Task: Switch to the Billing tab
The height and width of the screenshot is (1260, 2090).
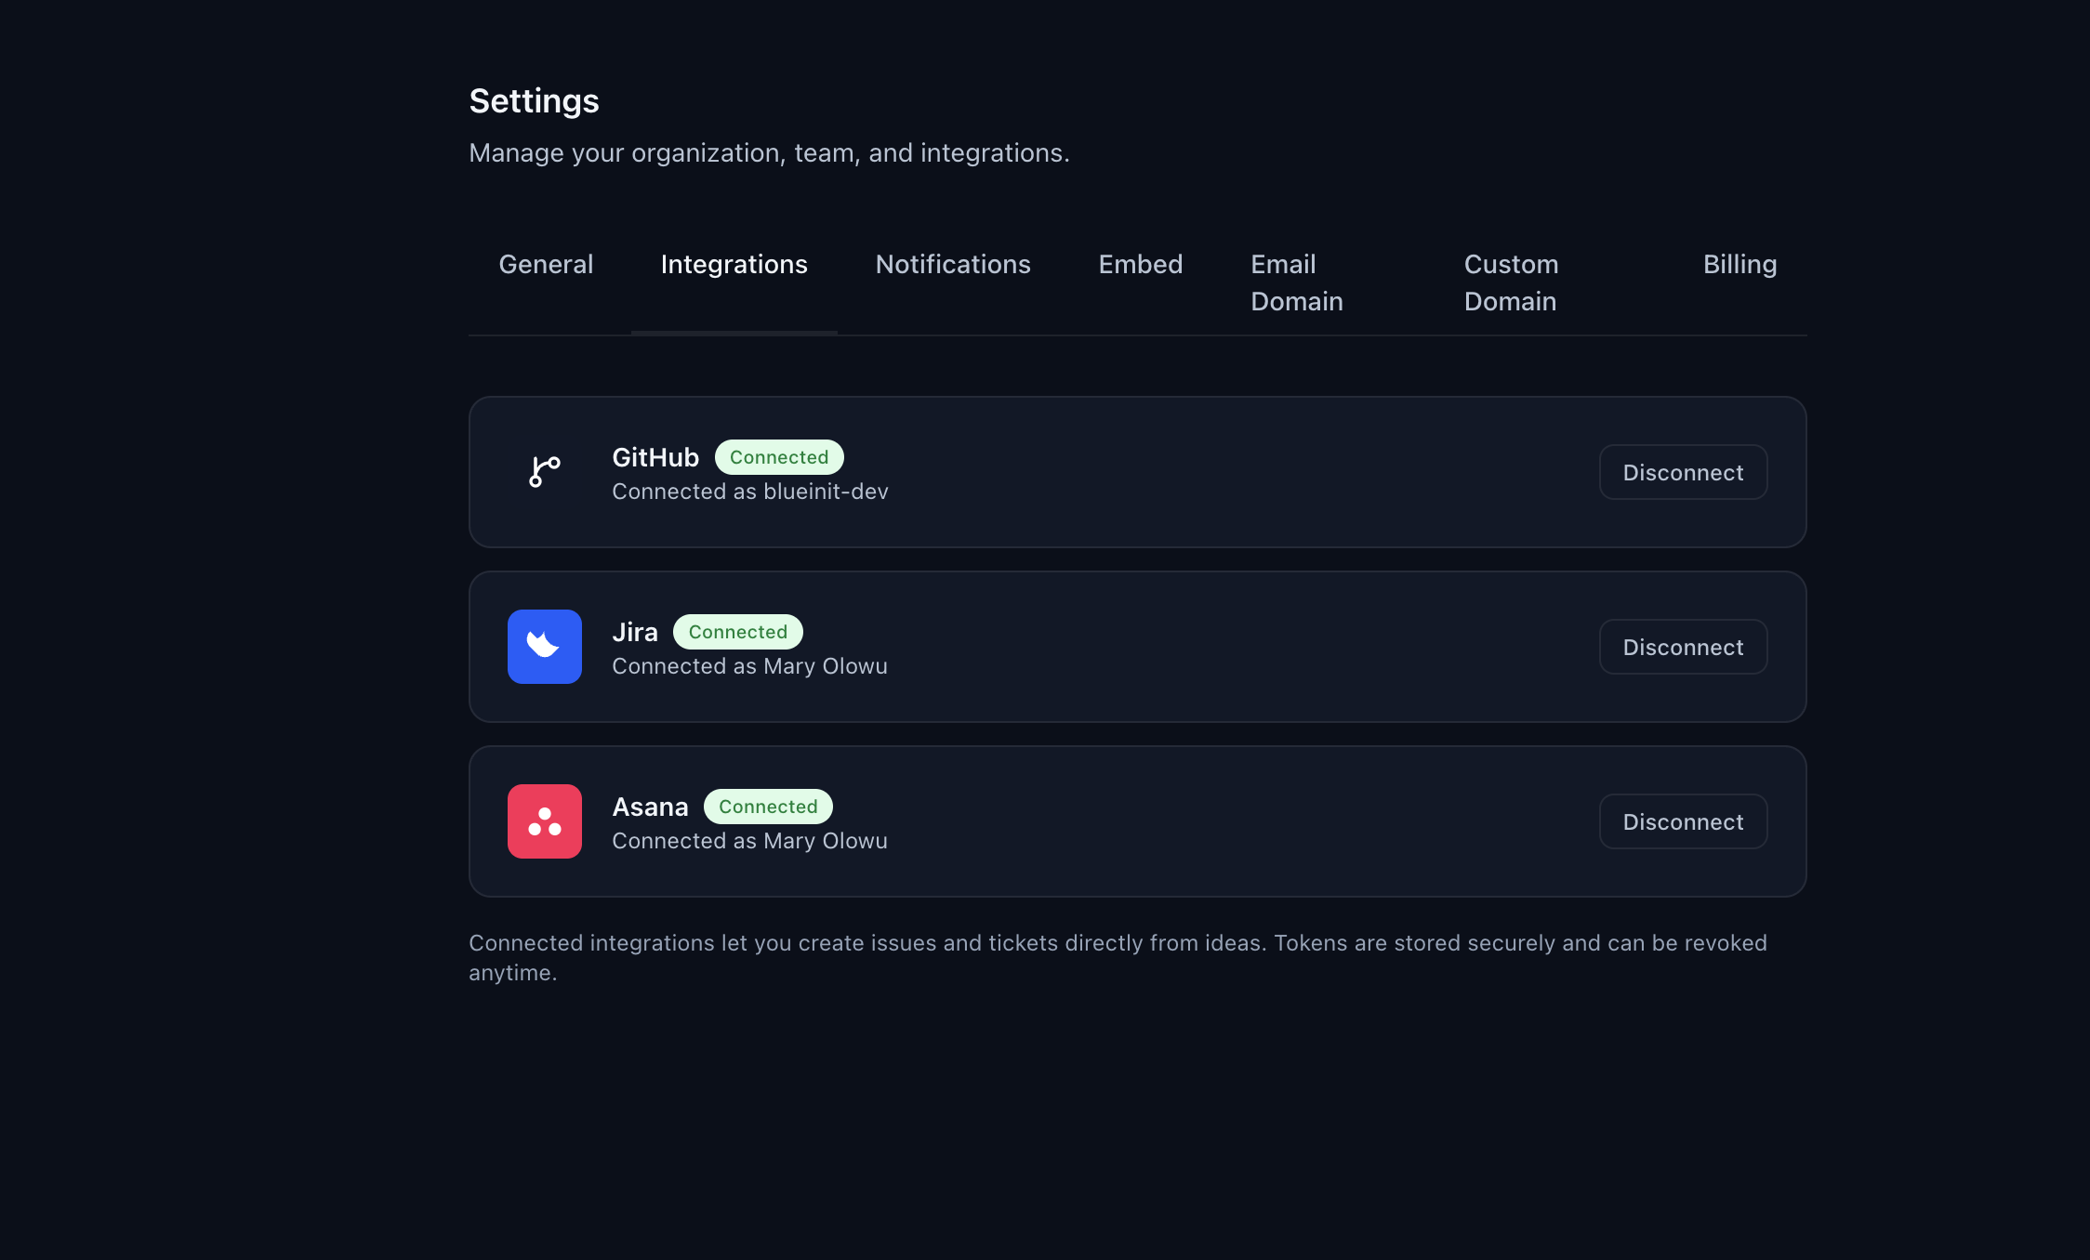Action: point(1739,265)
